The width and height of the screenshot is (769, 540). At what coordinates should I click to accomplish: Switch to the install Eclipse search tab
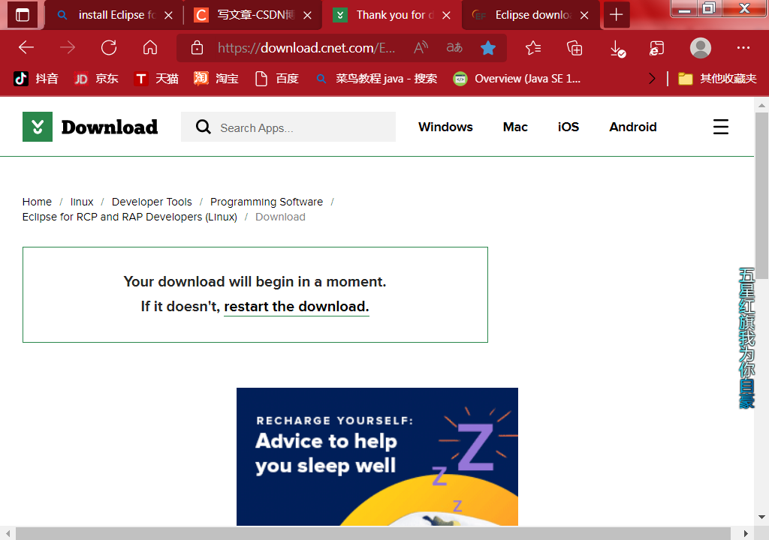coord(114,15)
